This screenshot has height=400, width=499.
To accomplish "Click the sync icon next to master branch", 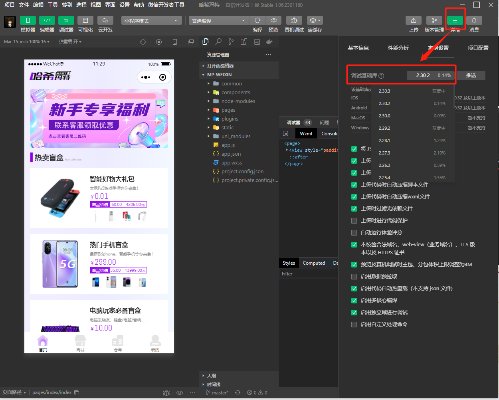I will (x=238, y=393).
